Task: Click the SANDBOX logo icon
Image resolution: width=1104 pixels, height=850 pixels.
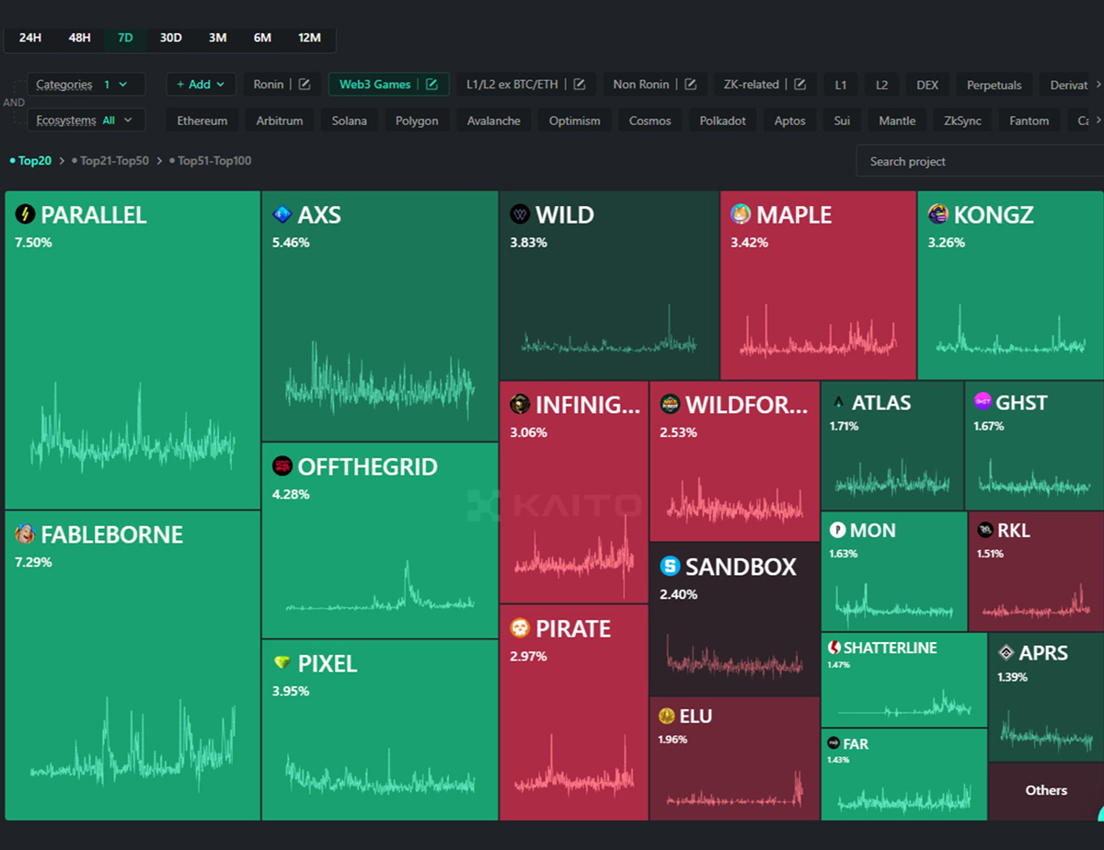Action: (x=670, y=567)
